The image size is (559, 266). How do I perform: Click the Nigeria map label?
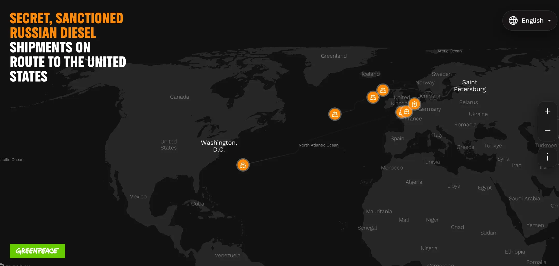pyautogui.click(x=429, y=248)
